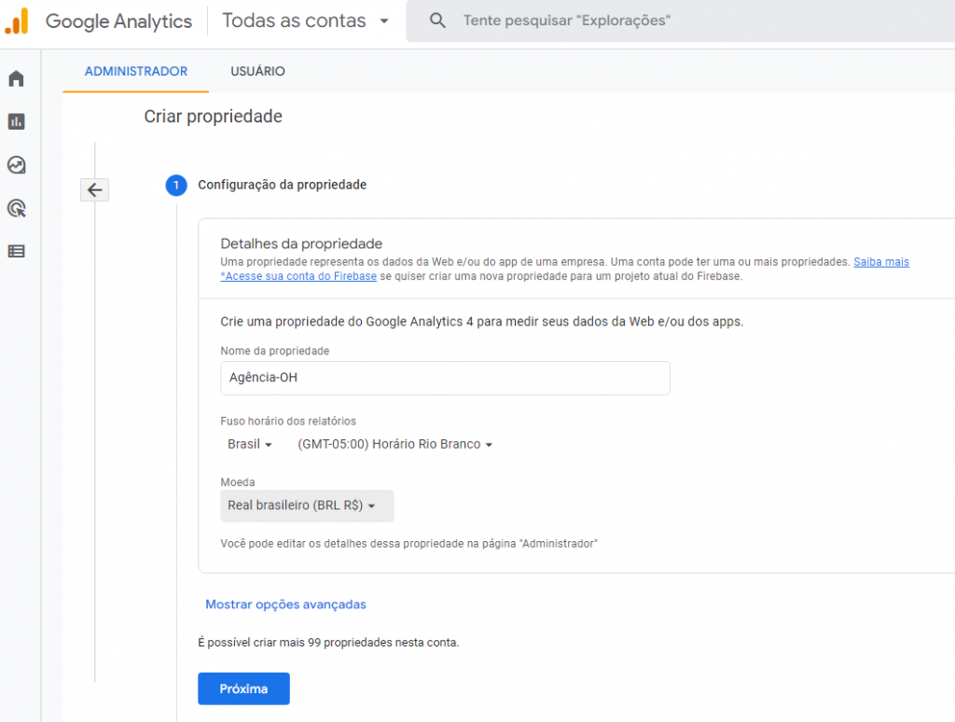Click the step 1 circle indicator
Viewport: 955px width, 722px height.
tap(176, 185)
